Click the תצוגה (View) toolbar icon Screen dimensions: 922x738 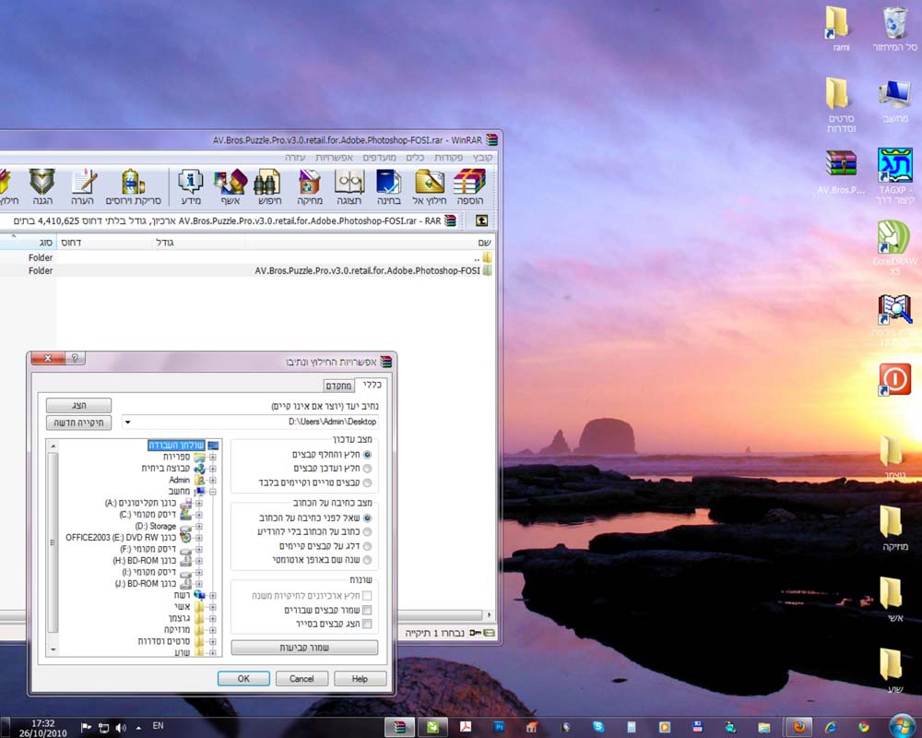pos(349,186)
